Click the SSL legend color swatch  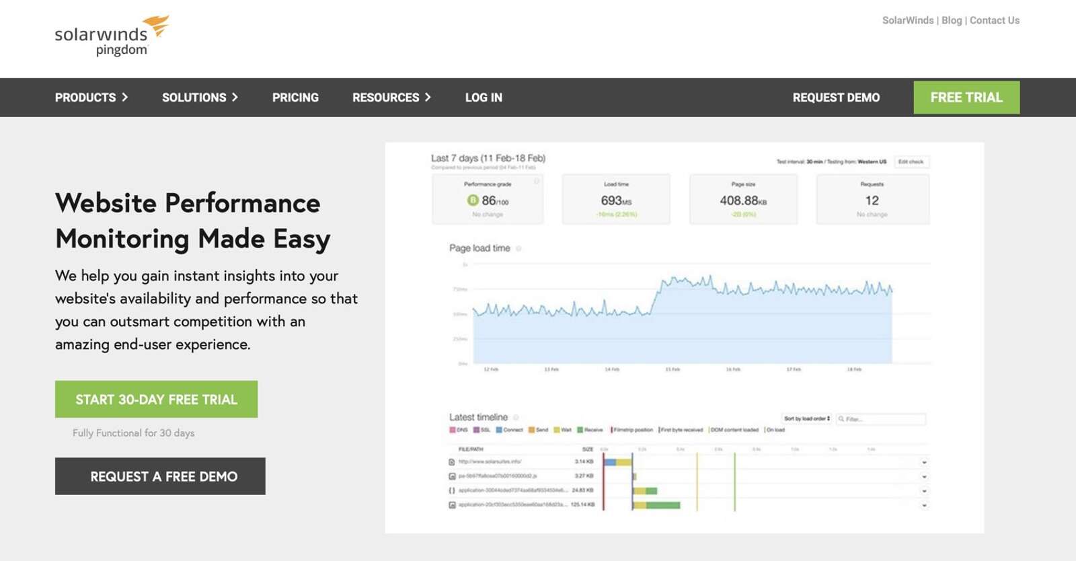click(x=476, y=430)
